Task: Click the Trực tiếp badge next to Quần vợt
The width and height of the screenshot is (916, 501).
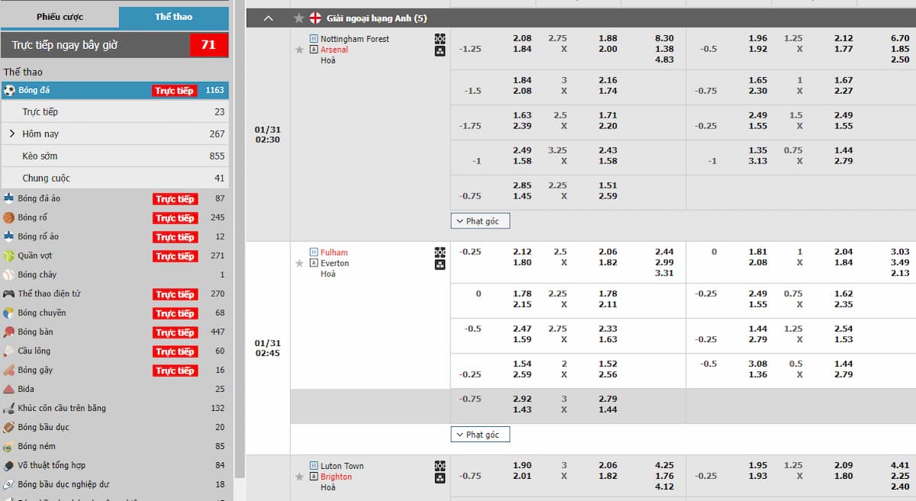Action: [x=175, y=257]
